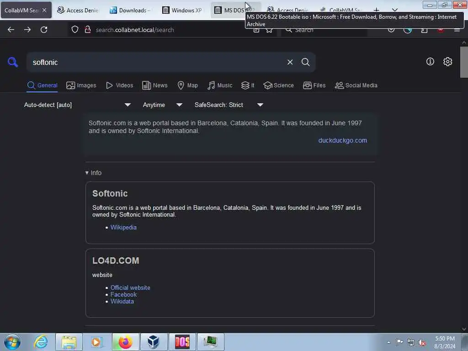Screen dimensions: 468x351
Task: Open Windows Start menu
Action: click(12, 342)
